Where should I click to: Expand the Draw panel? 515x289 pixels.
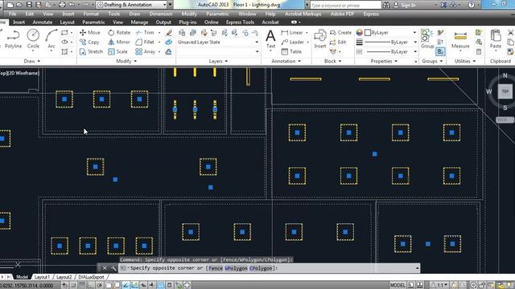click(x=32, y=61)
